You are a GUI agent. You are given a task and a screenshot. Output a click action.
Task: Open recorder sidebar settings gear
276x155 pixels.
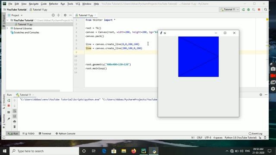(x=273, y=89)
